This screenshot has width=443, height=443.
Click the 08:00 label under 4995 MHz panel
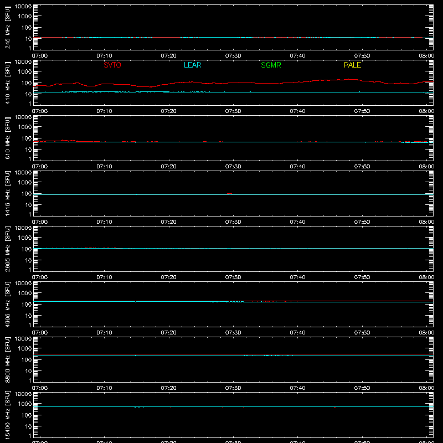coord(426,333)
